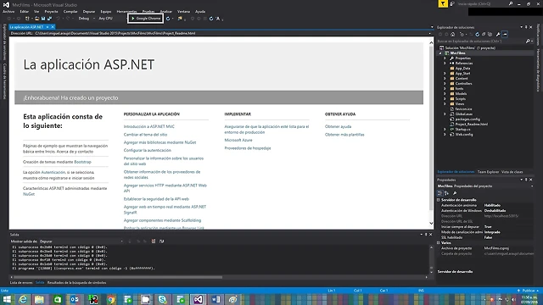
Task: Click the browser refresh icon next to Google Chrome
Action: pyautogui.click(x=168, y=19)
